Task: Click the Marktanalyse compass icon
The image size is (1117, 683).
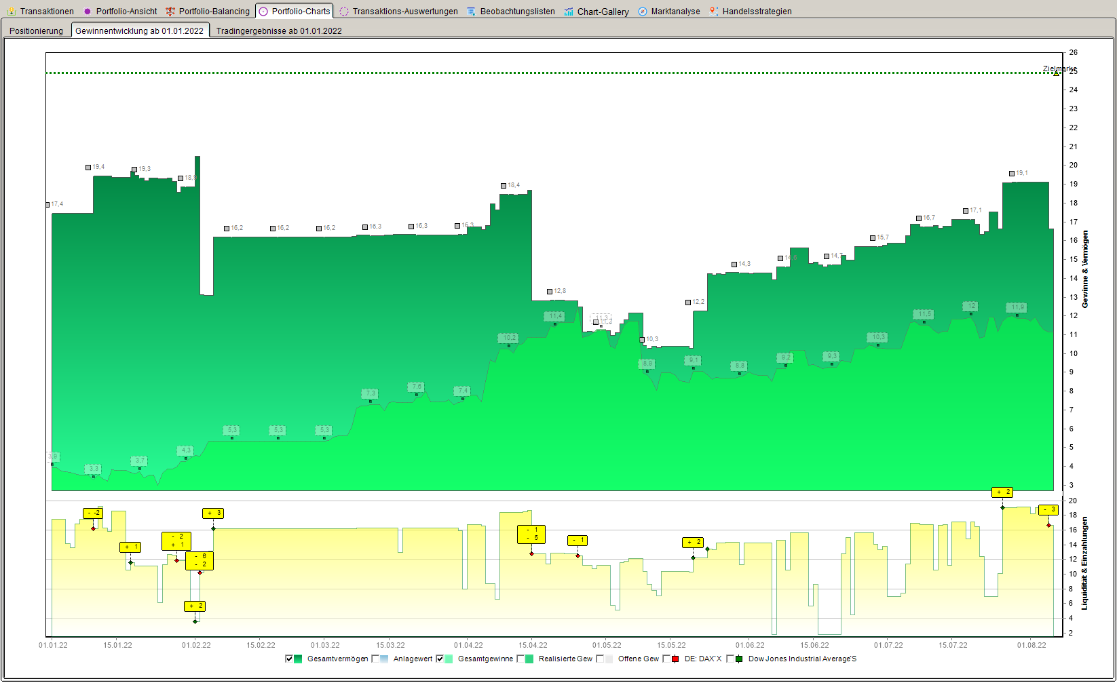Action: [643, 11]
